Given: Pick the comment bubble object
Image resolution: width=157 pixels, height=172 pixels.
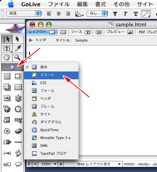Looking at the screenshot, I should point(18,164).
